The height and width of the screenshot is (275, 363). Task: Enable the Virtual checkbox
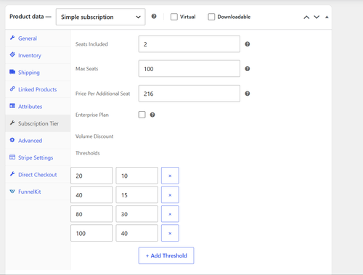click(x=174, y=17)
